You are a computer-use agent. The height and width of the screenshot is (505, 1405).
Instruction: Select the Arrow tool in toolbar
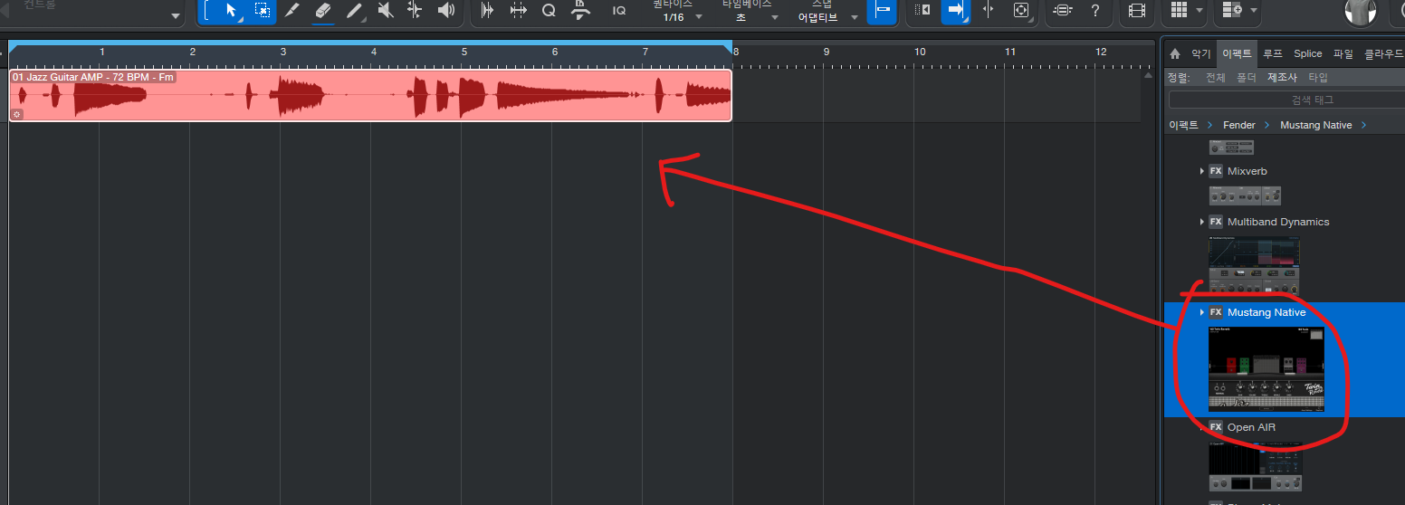click(232, 10)
